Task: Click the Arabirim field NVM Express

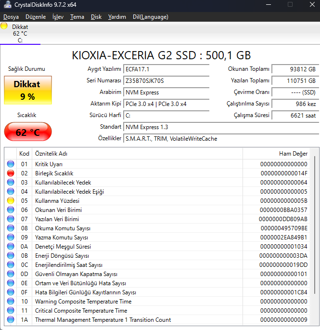Action: pos(166,92)
